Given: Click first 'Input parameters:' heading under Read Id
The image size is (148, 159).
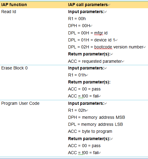Looking at the screenshot, I should coord(86,12).
